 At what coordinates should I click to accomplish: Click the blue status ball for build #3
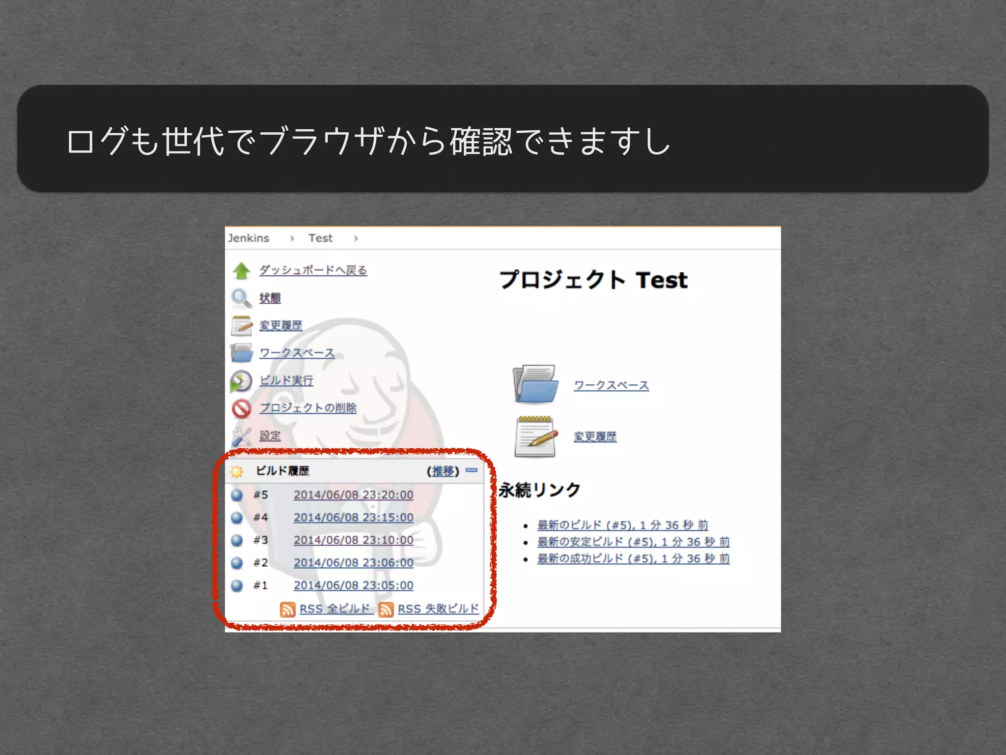tap(237, 540)
